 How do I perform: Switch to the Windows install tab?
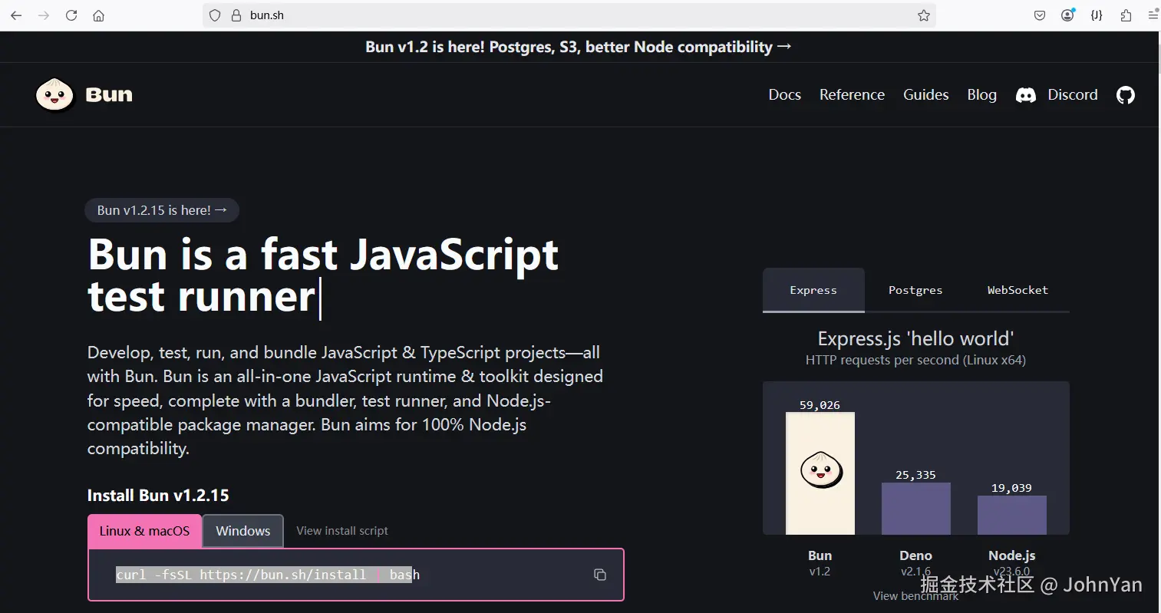[x=243, y=531]
